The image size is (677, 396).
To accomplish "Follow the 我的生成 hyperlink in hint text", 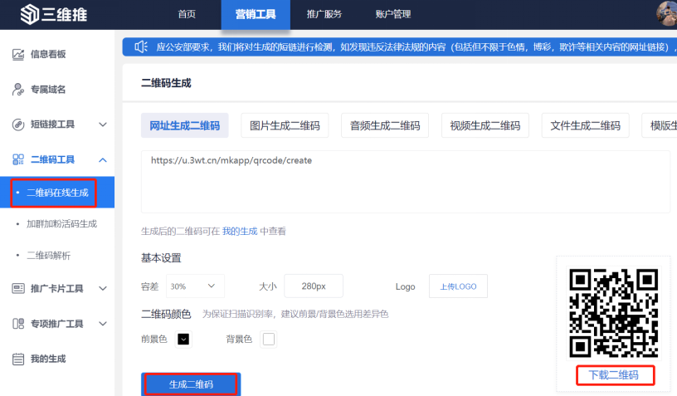I will (x=240, y=232).
